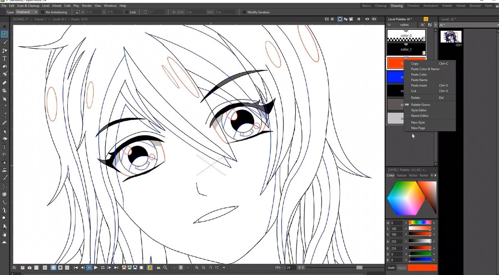Click the Auto button next to Apply

(391, 268)
